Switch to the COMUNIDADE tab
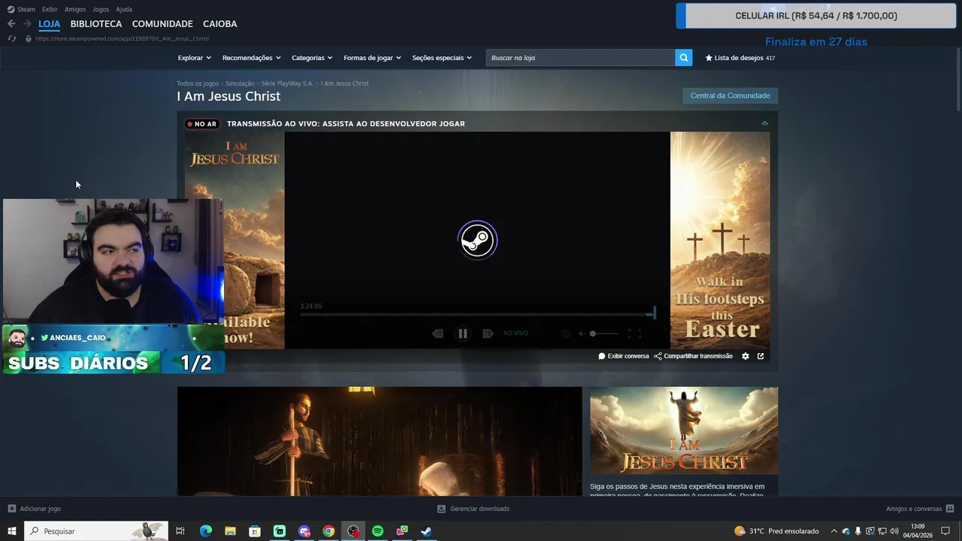Screen dimensions: 962x541 (x=162, y=24)
